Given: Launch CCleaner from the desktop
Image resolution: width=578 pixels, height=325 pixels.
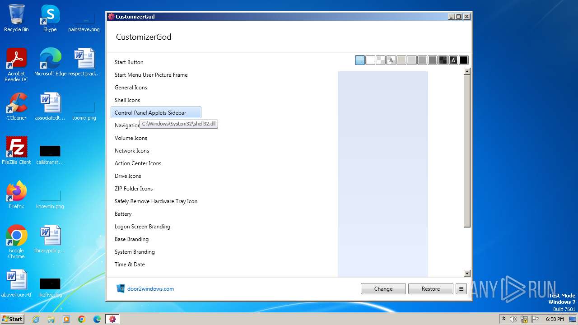Looking at the screenshot, I should [x=16, y=106].
